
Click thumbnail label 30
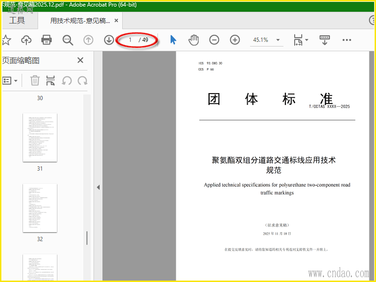click(x=40, y=98)
